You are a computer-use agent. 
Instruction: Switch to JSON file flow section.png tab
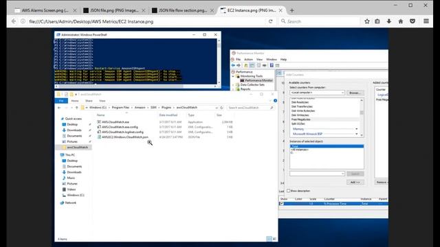[x=182, y=10]
